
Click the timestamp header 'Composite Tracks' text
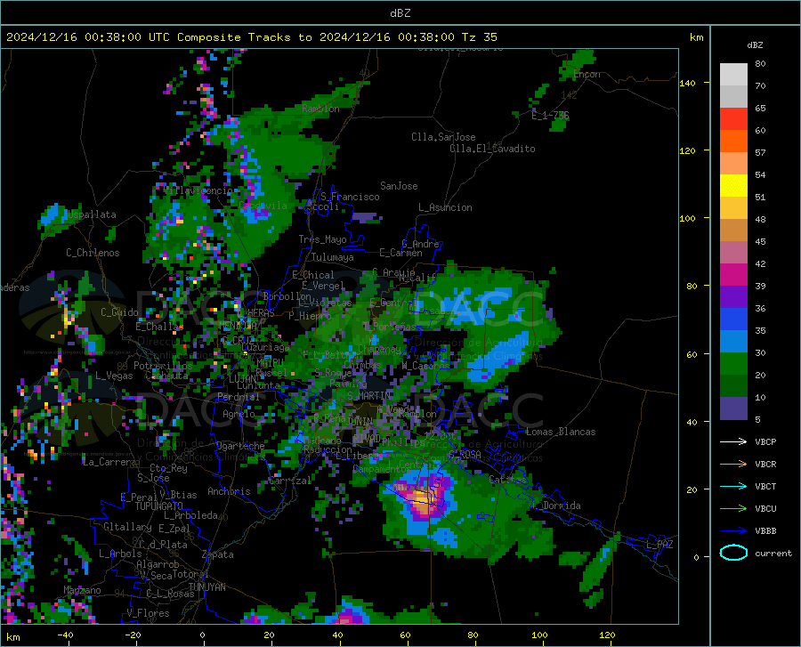pyautogui.click(x=234, y=37)
